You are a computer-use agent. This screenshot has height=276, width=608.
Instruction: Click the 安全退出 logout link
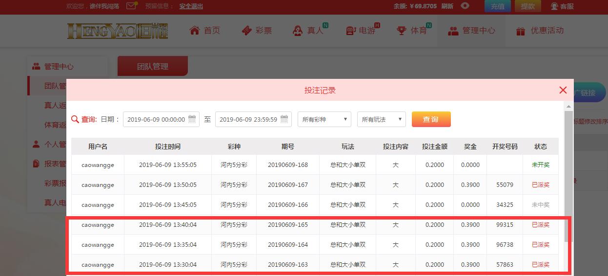tap(191, 6)
